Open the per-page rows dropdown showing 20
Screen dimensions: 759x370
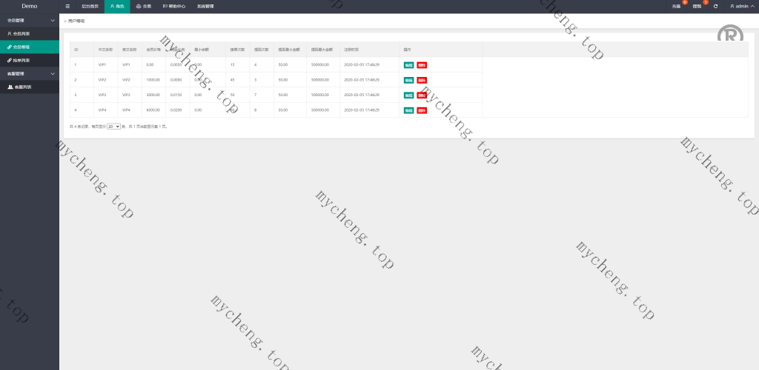coord(113,127)
